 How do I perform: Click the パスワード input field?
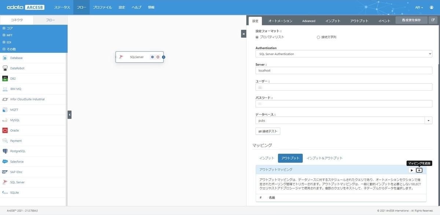coord(344,104)
